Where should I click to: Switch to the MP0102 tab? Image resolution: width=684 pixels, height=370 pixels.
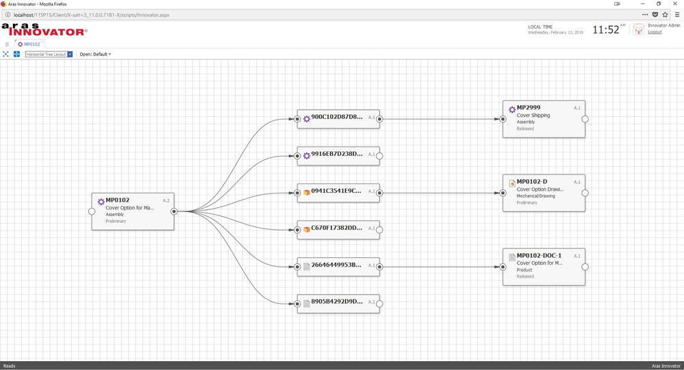point(31,44)
